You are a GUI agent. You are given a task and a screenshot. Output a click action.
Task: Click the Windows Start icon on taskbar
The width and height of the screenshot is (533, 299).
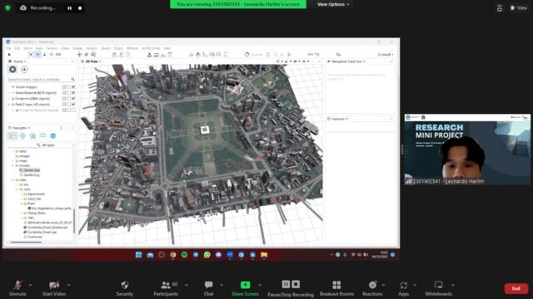click(139, 255)
